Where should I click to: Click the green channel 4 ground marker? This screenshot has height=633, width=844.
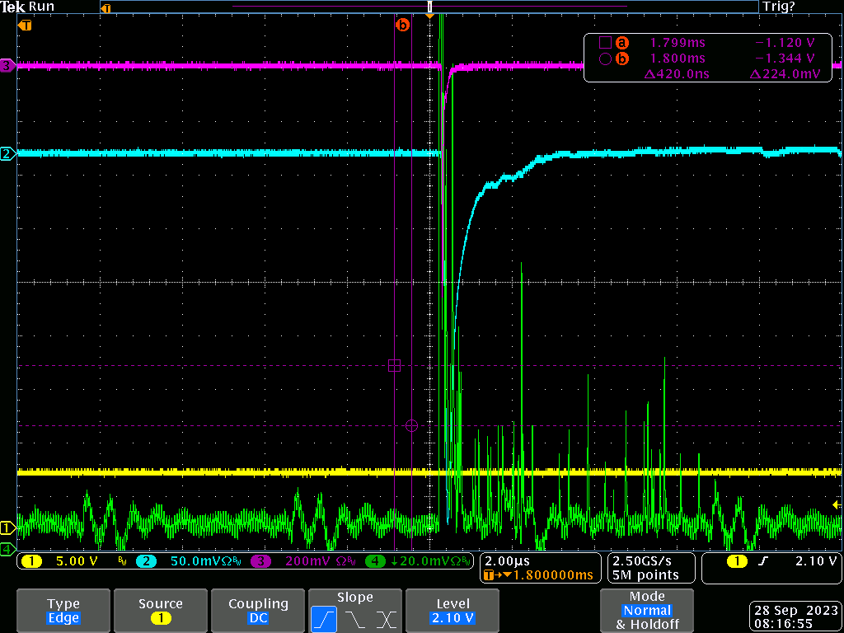pyautogui.click(x=7, y=548)
